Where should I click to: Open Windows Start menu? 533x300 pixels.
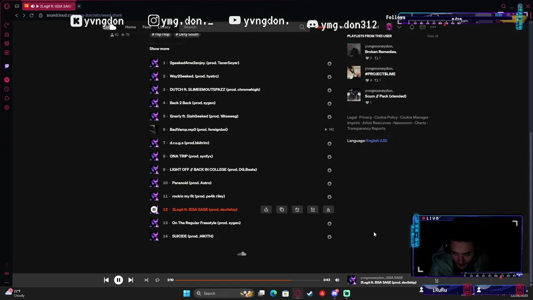pos(187,293)
